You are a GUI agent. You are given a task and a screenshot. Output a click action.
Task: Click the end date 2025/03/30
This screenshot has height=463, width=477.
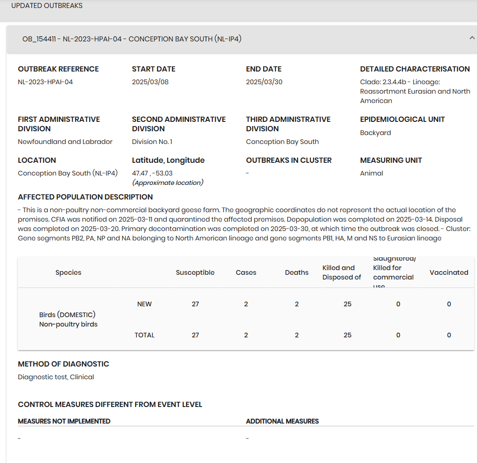(x=264, y=82)
